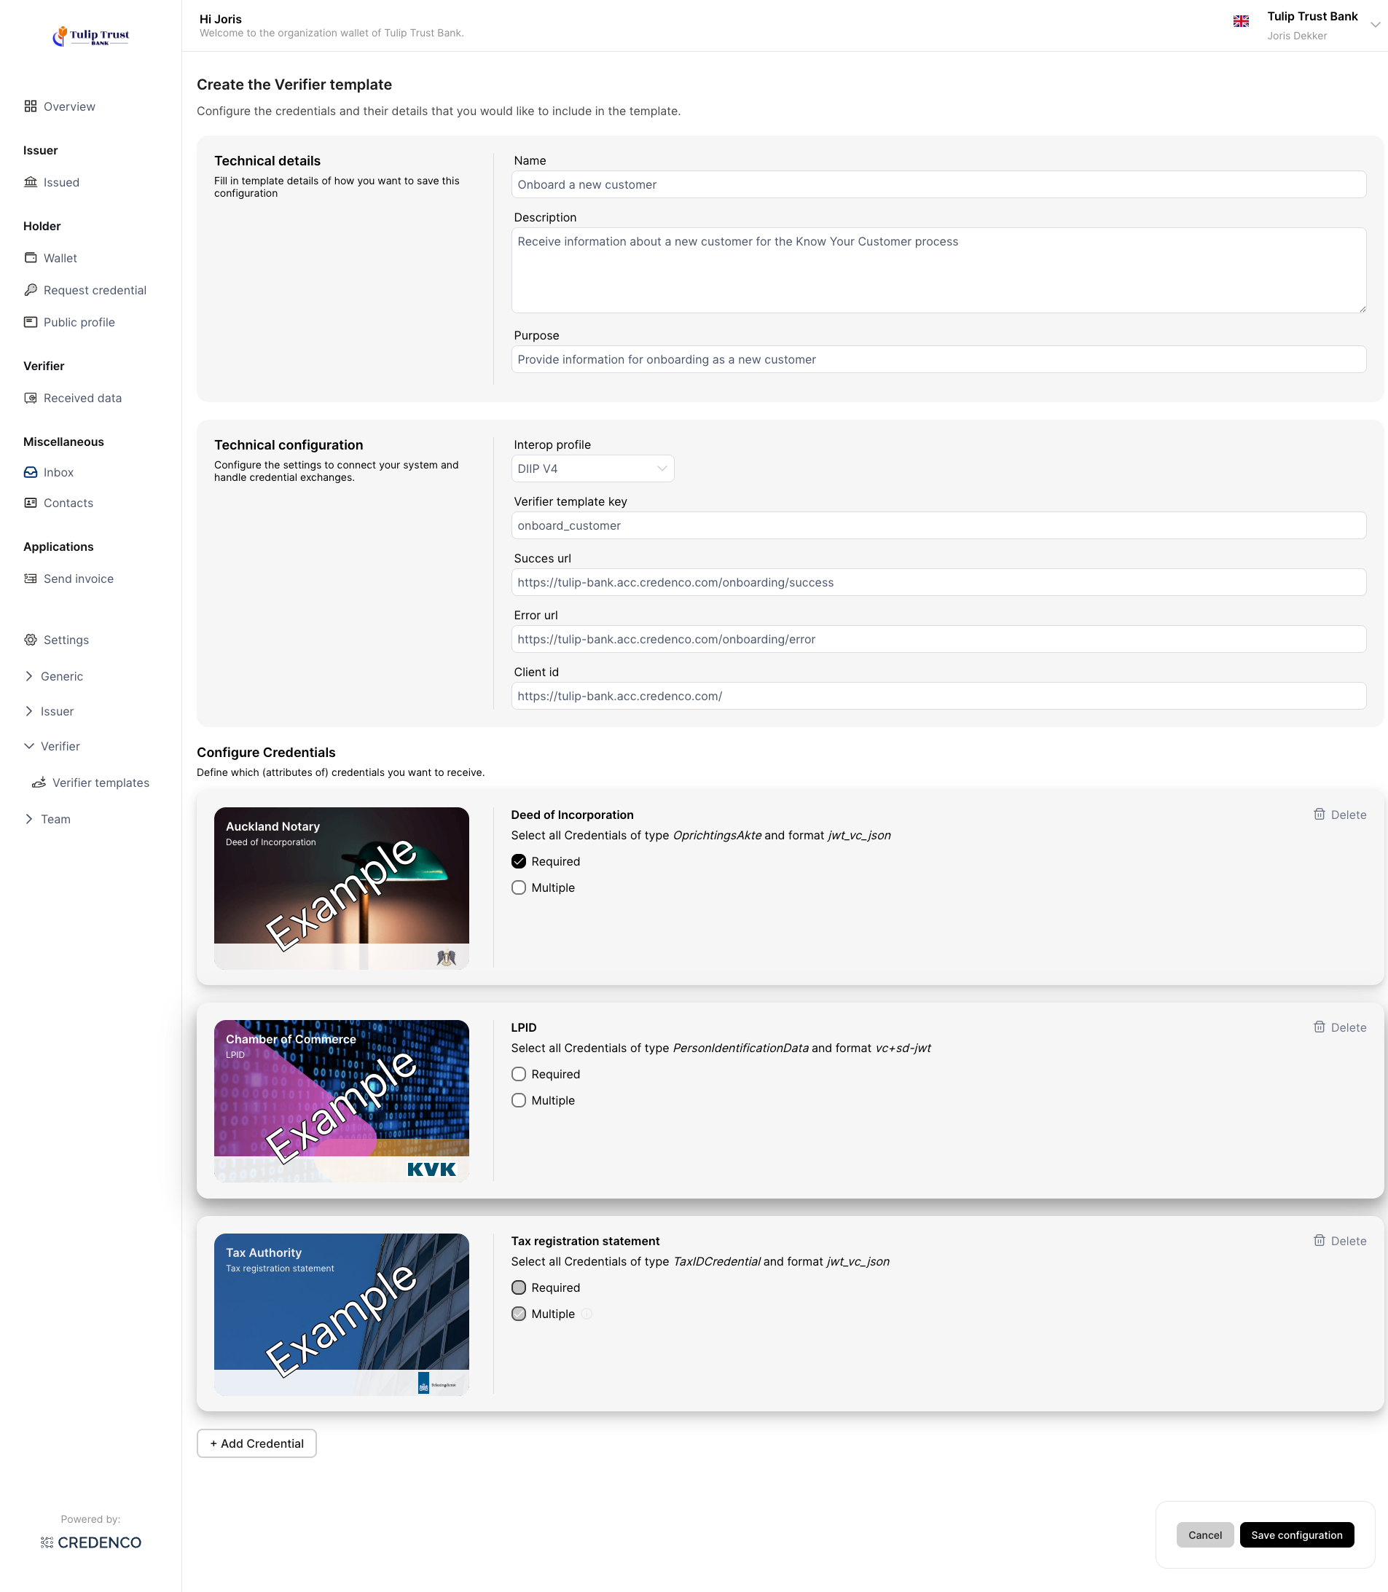Image resolution: width=1388 pixels, height=1592 pixels.
Task: Click the Send invoice application icon
Action: tap(30, 578)
